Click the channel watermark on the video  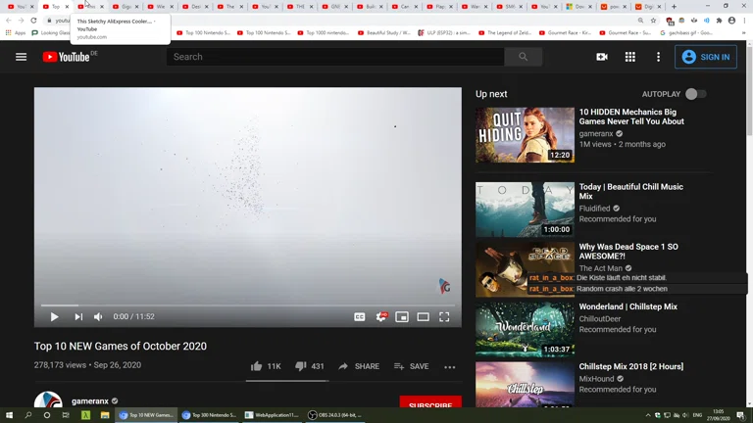[444, 286]
